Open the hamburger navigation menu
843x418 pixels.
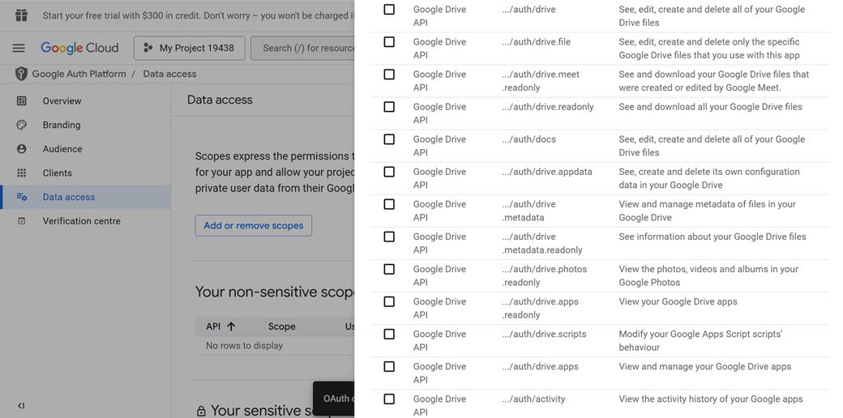click(19, 49)
